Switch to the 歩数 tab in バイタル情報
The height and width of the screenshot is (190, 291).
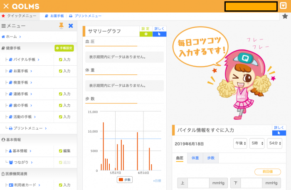(x=211, y=158)
